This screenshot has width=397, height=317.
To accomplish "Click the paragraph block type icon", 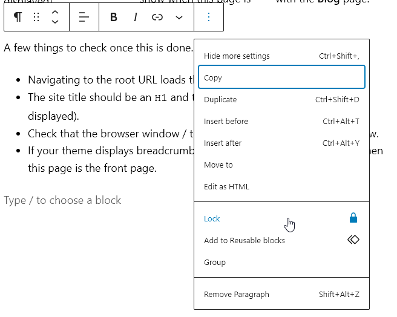I will pos(18,17).
